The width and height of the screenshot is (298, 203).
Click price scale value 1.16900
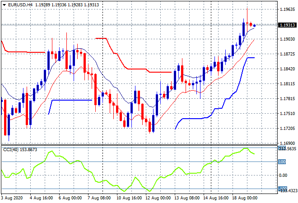coord(287,143)
